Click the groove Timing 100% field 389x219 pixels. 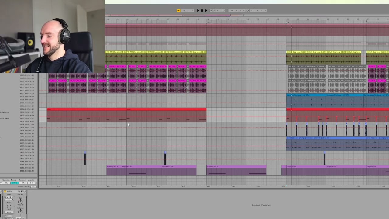[15, 183]
